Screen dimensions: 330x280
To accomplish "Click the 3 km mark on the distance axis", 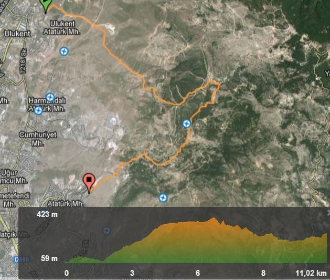I will click(x=132, y=273).
